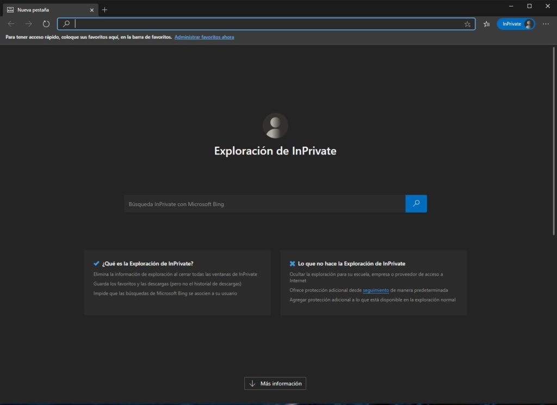
Task: Open the favorites list icon
Action: 487,24
